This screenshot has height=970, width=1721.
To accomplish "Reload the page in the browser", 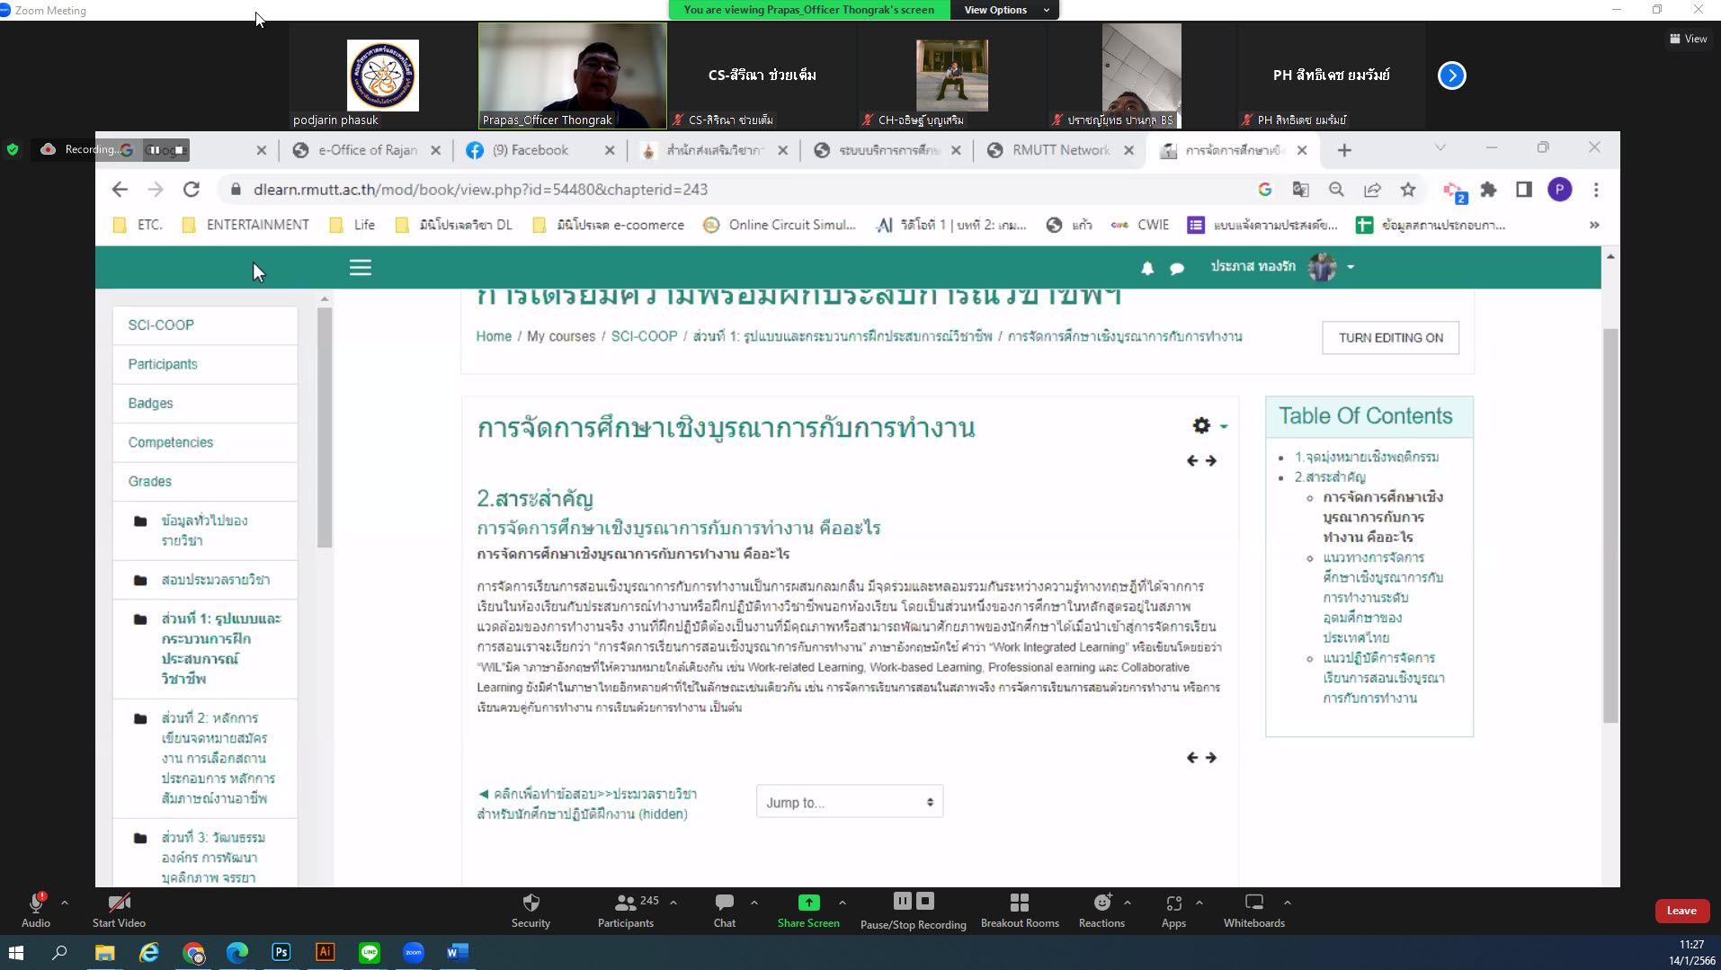I will (192, 190).
